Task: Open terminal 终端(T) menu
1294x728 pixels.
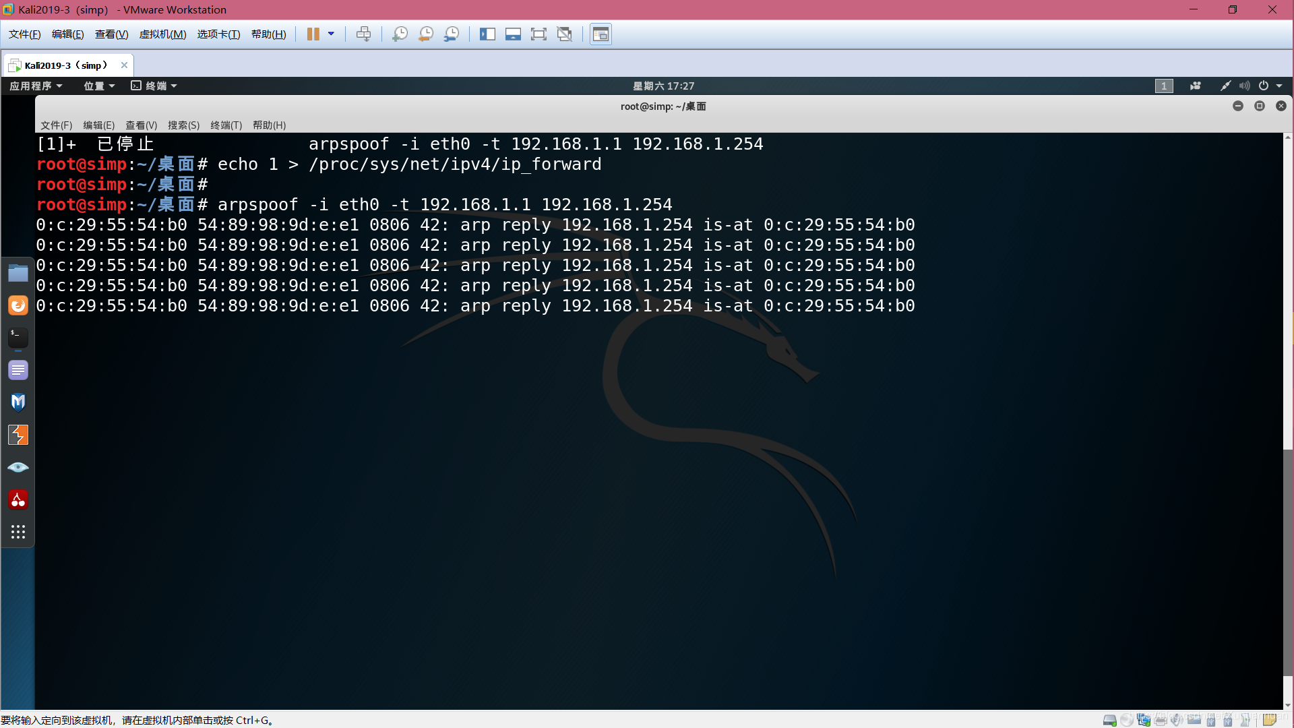Action: click(x=226, y=125)
